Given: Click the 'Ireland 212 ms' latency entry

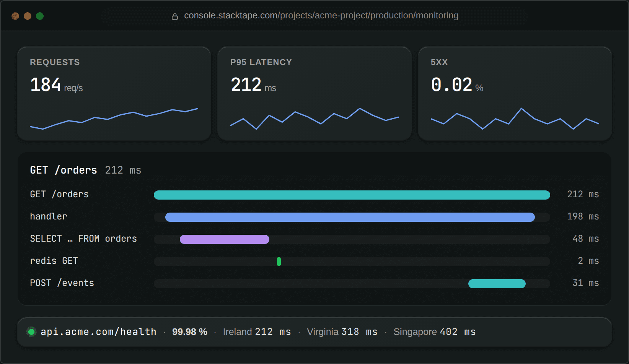Looking at the screenshot, I should 257,332.
